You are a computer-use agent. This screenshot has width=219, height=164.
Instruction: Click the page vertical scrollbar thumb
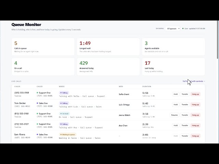click(218, 40)
